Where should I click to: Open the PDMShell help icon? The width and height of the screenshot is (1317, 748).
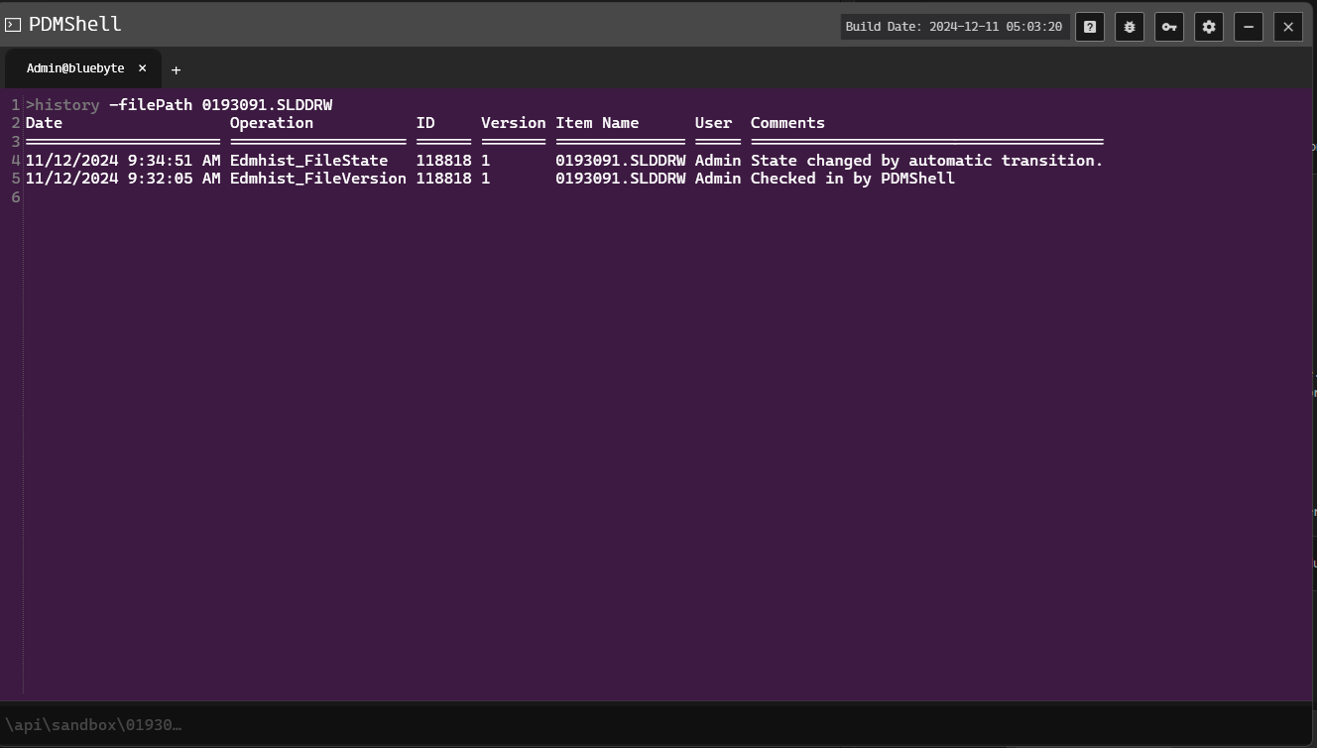click(x=1089, y=27)
